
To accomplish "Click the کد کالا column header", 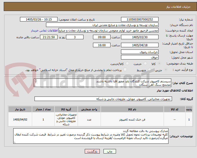I will [x=174, y=109].
